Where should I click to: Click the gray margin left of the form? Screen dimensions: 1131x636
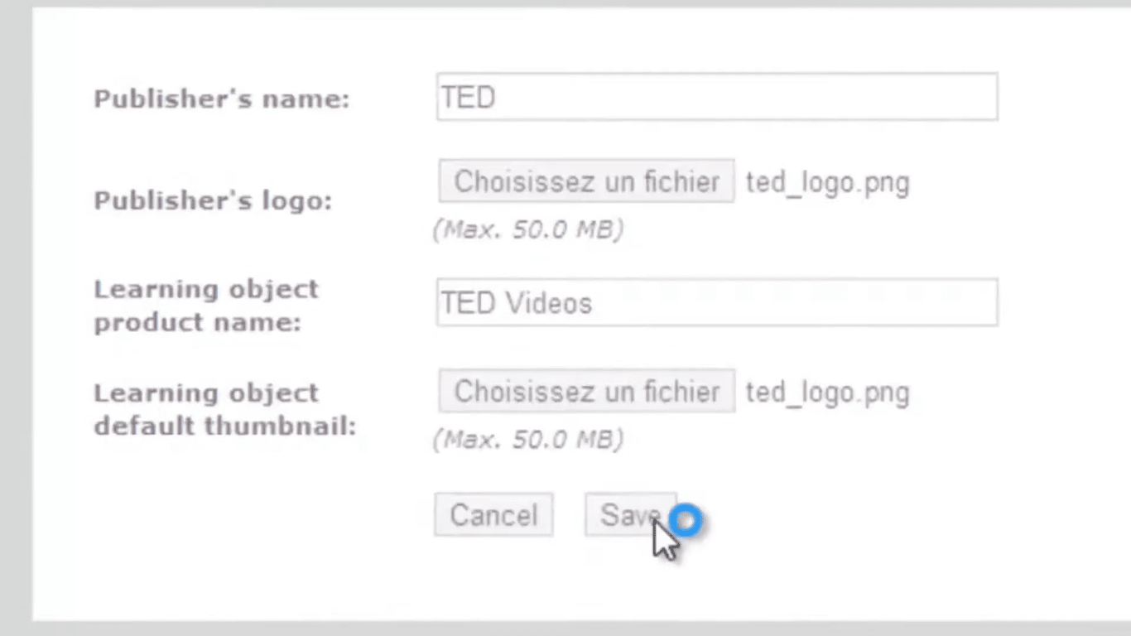(15, 331)
